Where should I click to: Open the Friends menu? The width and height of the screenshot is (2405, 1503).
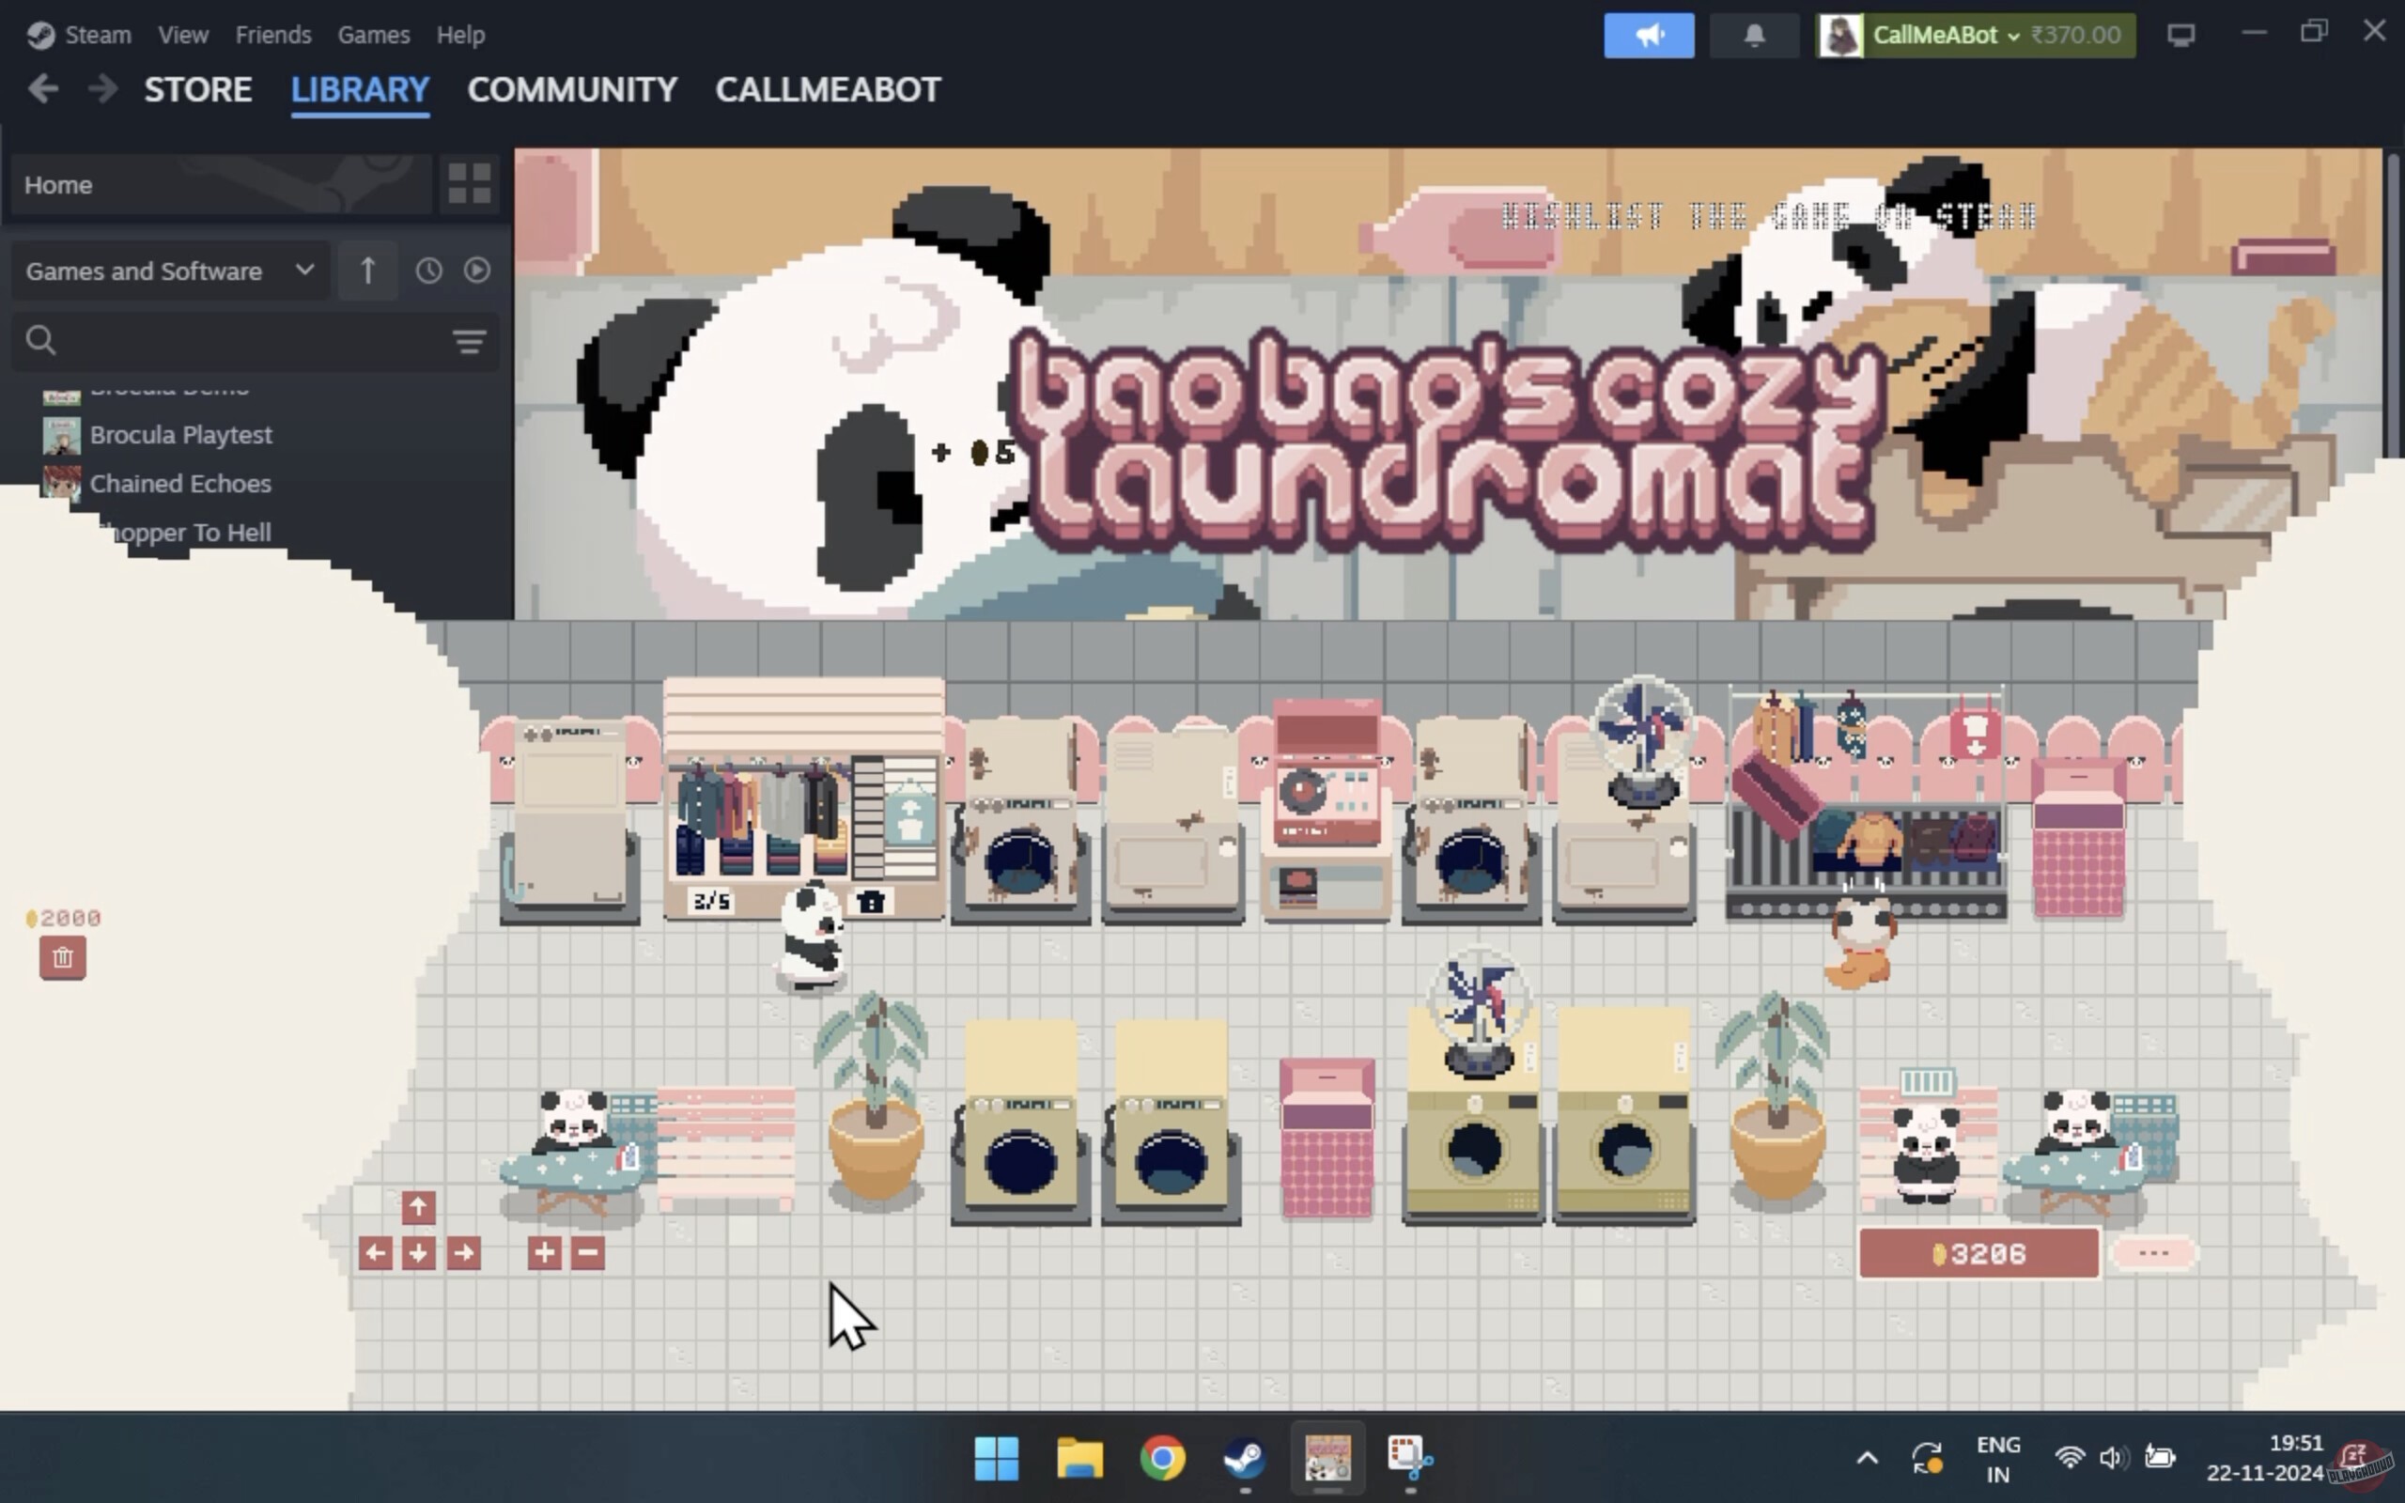point(273,34)
